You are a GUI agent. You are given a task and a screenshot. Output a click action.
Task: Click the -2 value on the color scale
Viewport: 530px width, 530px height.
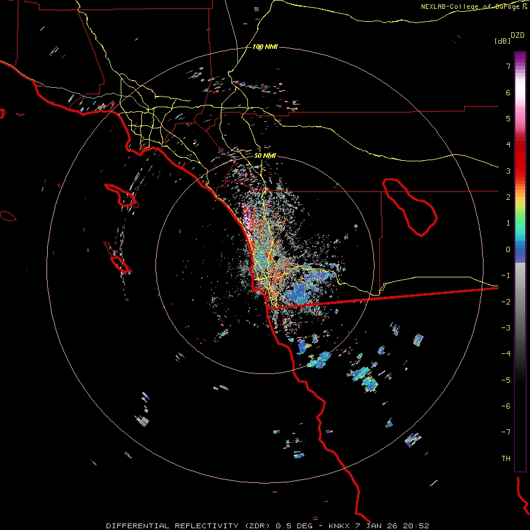click(x=506, y=302)
